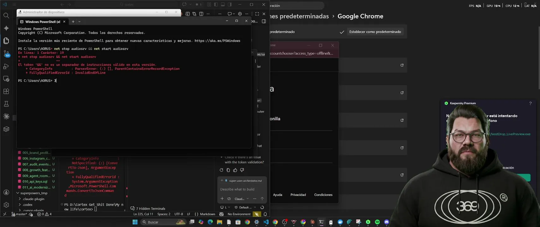Open the Manage gear in VS Code activity bar
This screenshot has width=540, height=227.
pyautogui.click(x=6, y=205)
